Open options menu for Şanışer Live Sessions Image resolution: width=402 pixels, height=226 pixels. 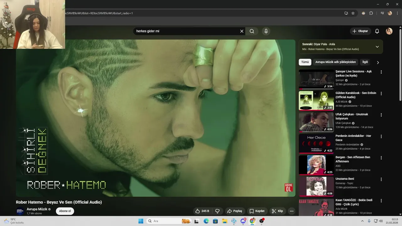(x=381, y=72)
